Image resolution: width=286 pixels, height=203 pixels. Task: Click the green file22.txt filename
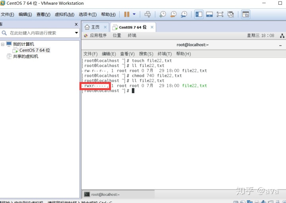pyautogui.click(x=194, y=86)
